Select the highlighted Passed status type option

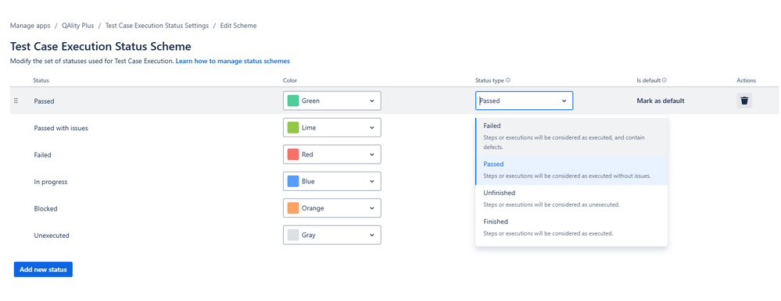[x=571, y=170]
